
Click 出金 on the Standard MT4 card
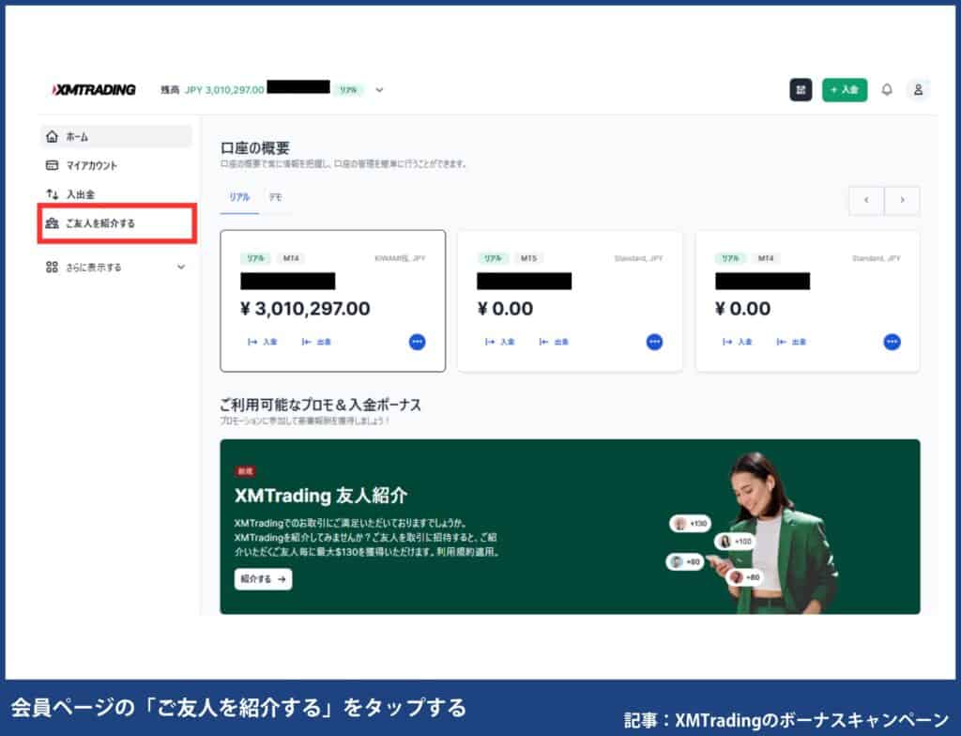tap(791, 342)
